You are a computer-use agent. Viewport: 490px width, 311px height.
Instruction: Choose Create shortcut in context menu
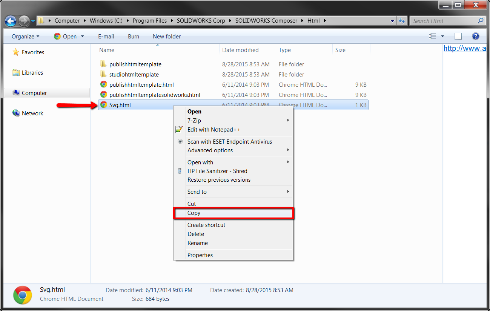233,225
